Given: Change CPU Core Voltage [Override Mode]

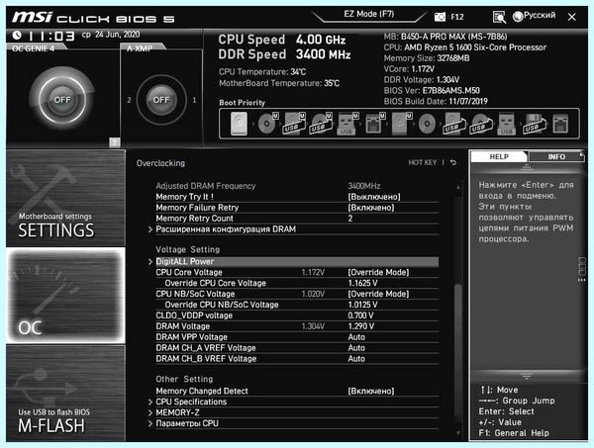Looking at the screenshot, I should pyautogui.click(x=378, y=272).
